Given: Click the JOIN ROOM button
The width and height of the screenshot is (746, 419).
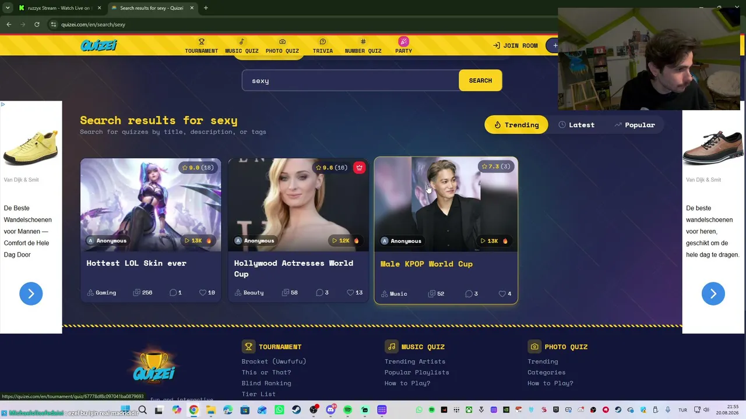Looking at the screenshot, I should point(515,45).
